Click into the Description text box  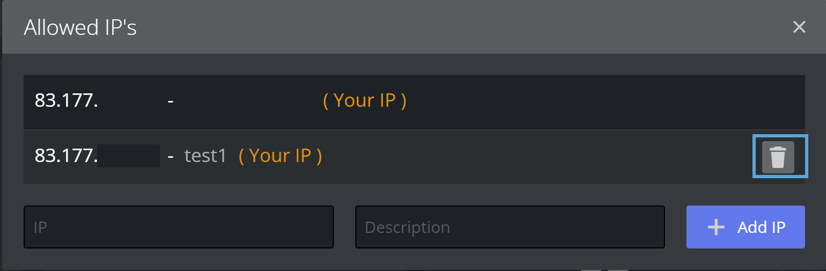click(x=509, y=227)
